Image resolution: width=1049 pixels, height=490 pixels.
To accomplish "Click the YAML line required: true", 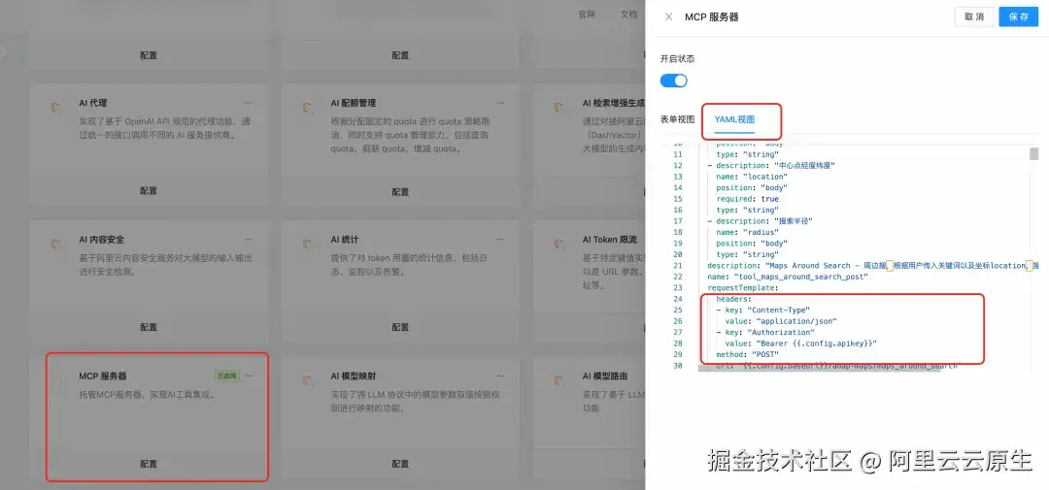I will 747,199.
